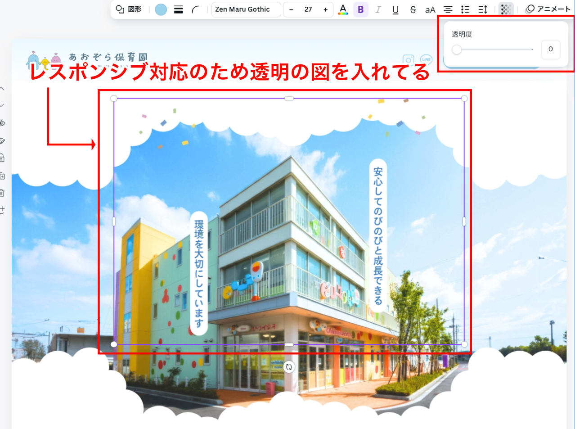Click the bottom-right corner selection handle
The height and width of the screenshot is (429, 575).
coord(464,344)
